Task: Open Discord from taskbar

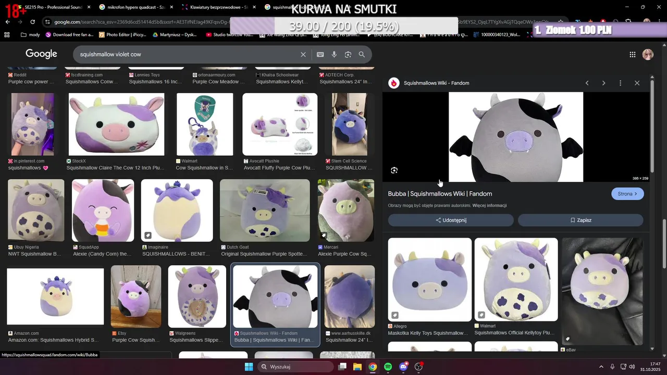Action: click(403, 367)
